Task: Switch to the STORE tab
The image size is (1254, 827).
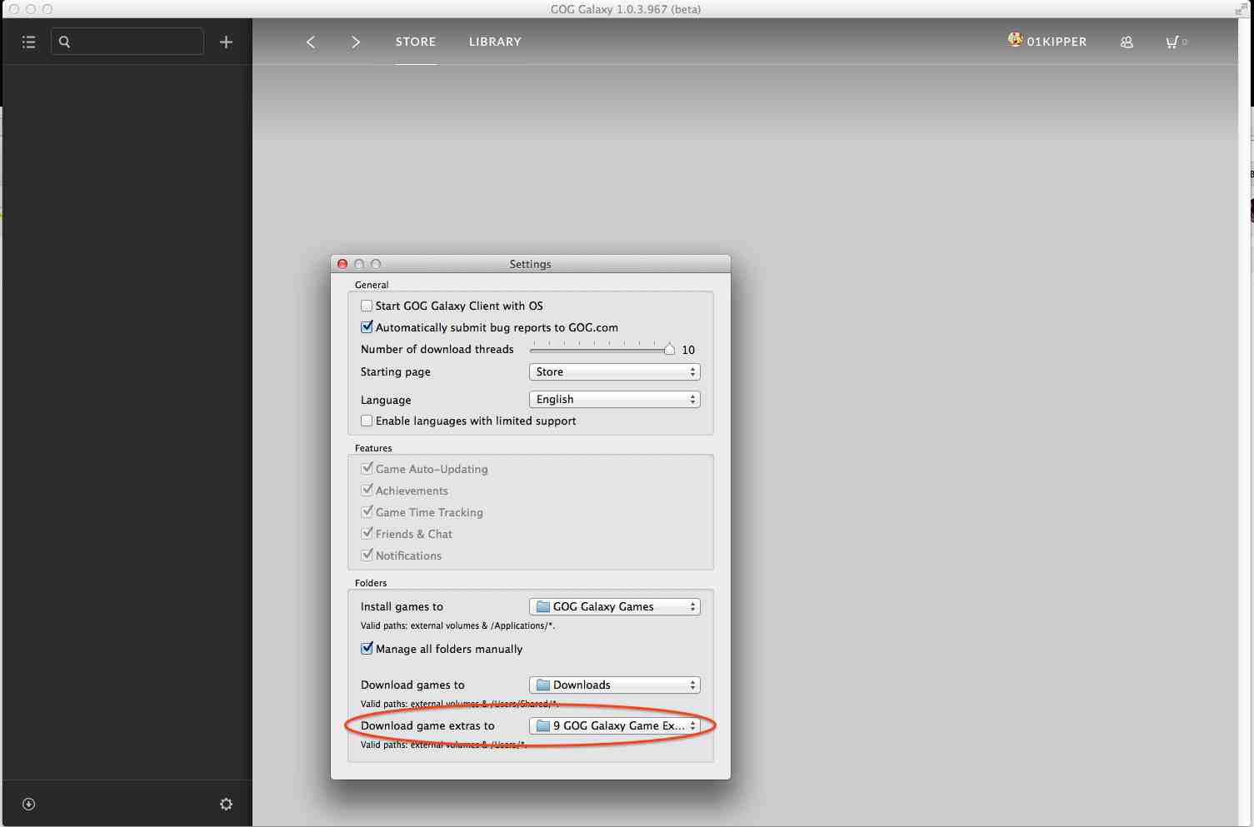Action: pos(416,42)
